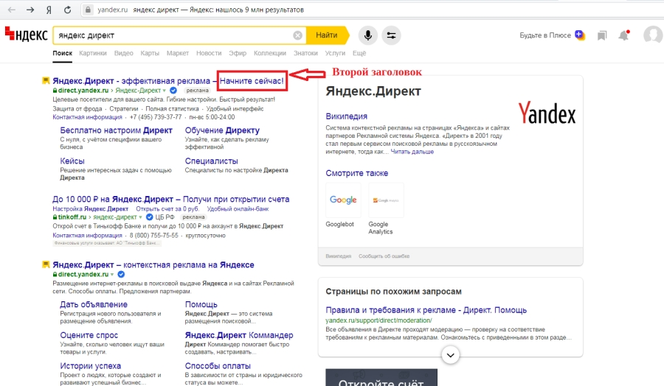
Task: Click yandex.ru/support/direct/moderation/ URL
Action: 378,320
